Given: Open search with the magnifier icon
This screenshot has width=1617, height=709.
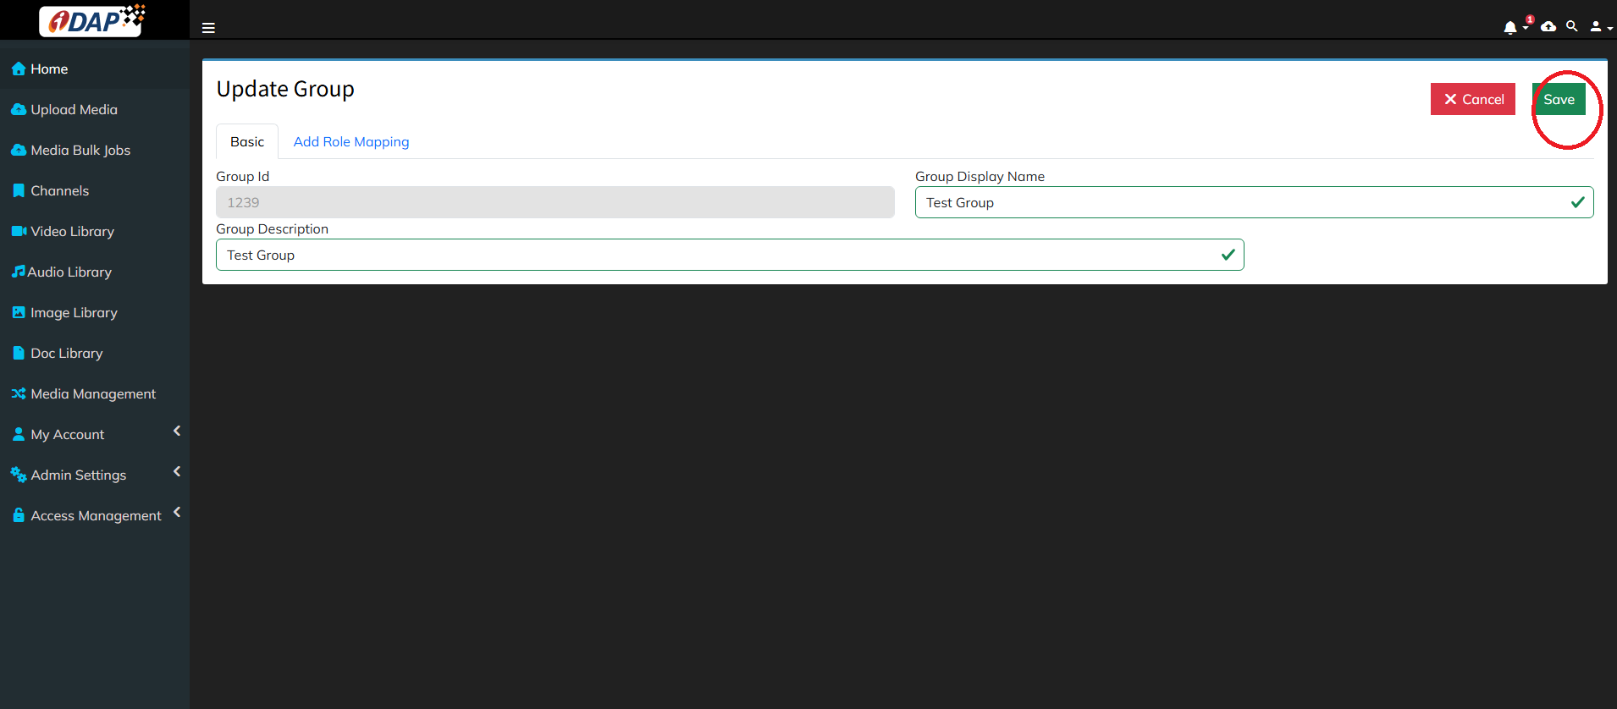Looking at the screenshot, I should pyautogui.click(x=1572, y=27).
